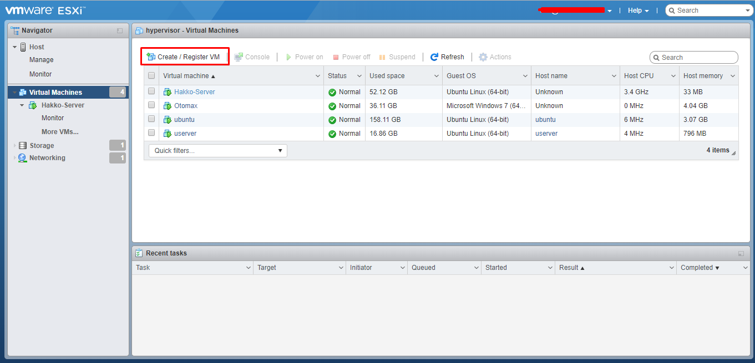Click the Power off icon

336,57
